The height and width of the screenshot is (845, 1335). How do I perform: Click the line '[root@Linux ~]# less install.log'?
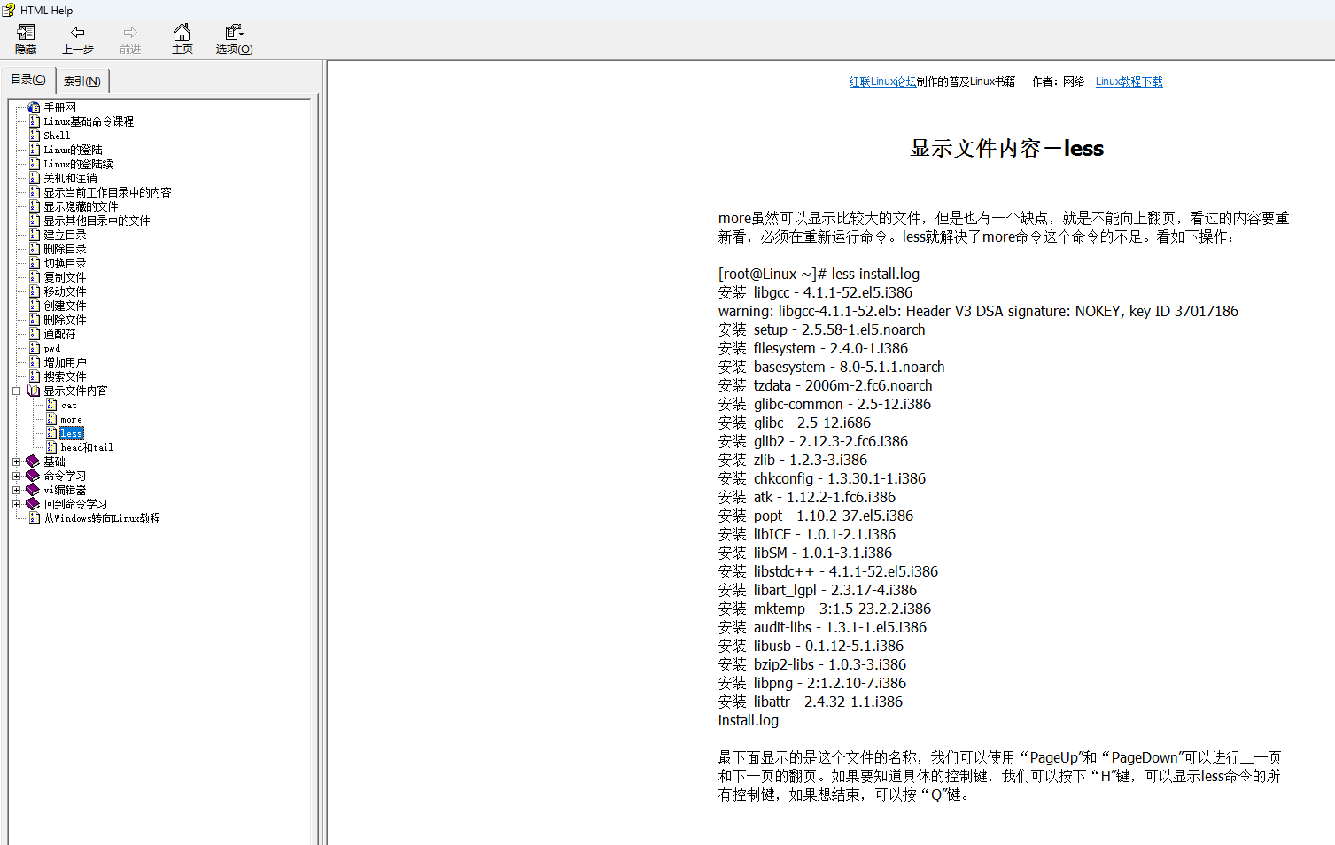(819, 274)
